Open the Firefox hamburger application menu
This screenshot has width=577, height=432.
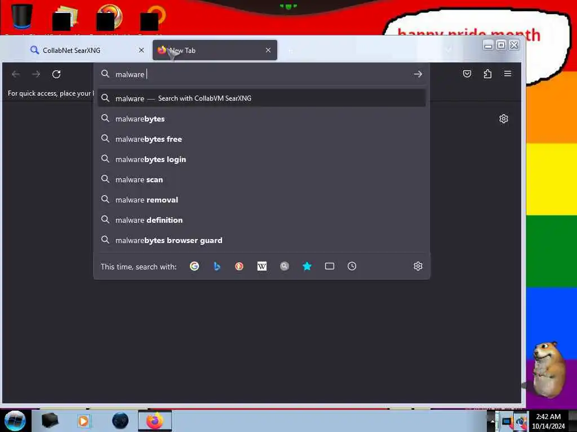[x=508, y=74]
